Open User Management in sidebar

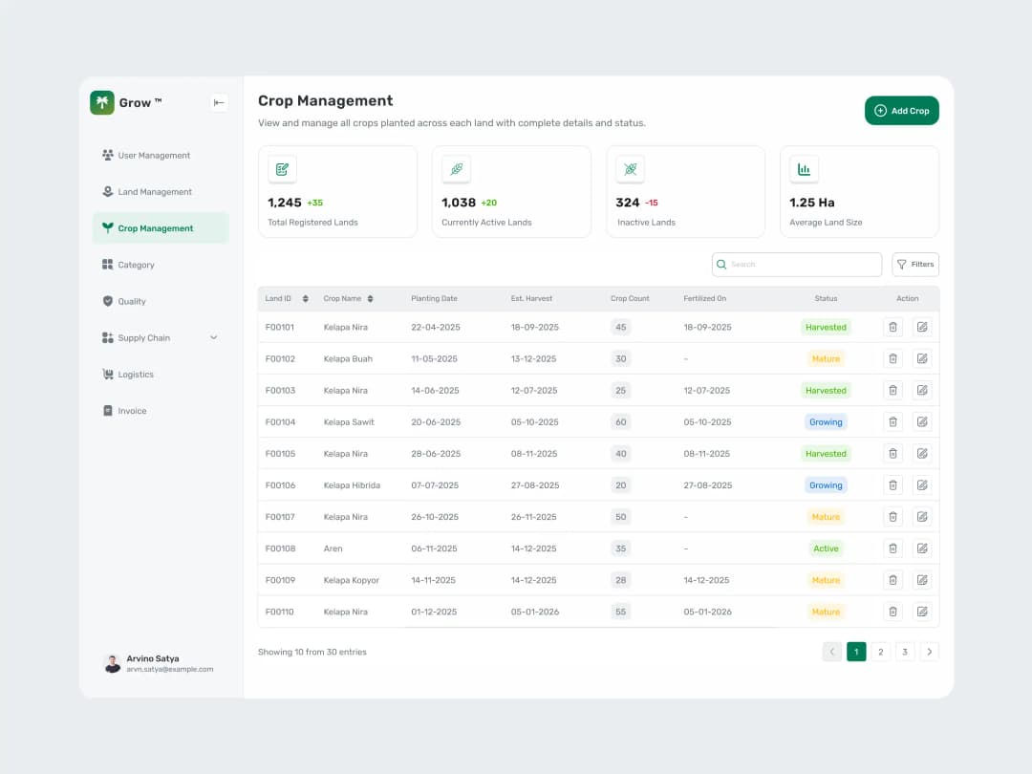click(161, 156)
